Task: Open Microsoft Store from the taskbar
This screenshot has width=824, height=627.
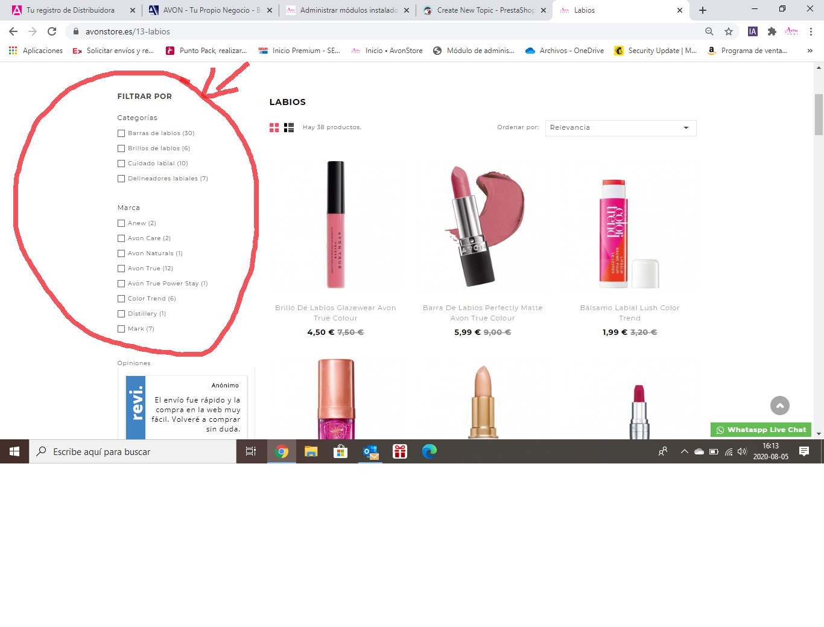Action: point(341,451)
